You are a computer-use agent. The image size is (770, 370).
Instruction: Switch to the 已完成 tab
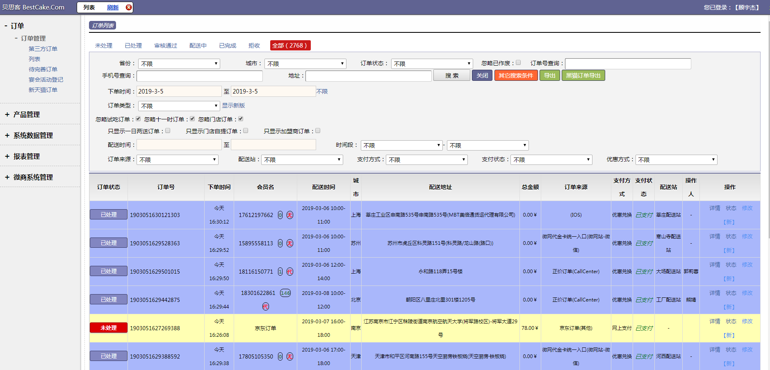[228, 46]
